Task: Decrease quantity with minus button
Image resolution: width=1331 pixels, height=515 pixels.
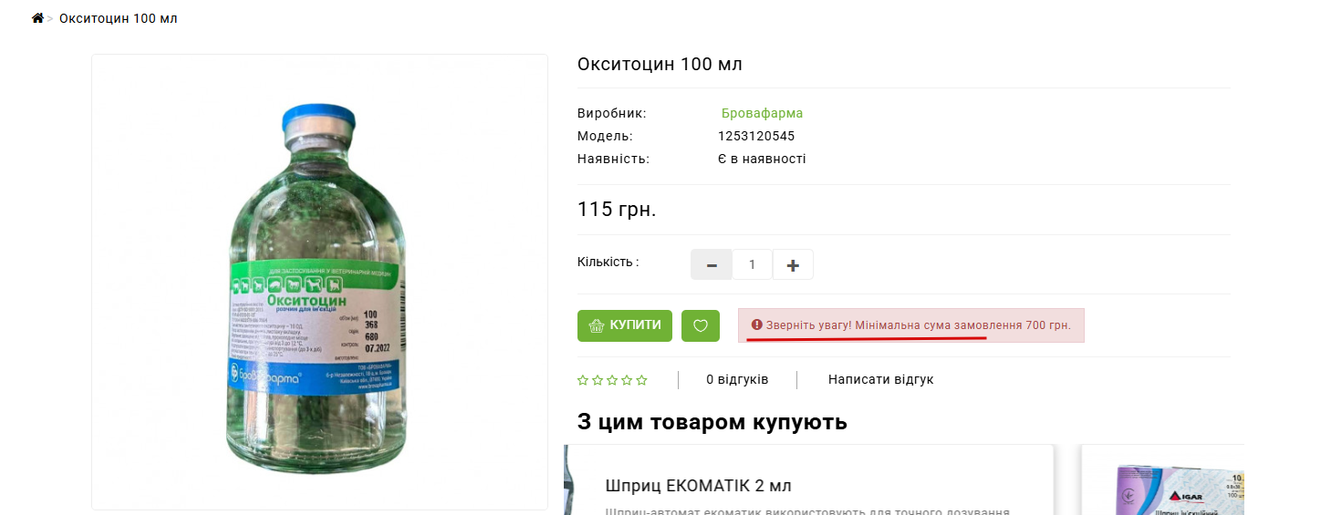Action: click(x=712, y=264)
